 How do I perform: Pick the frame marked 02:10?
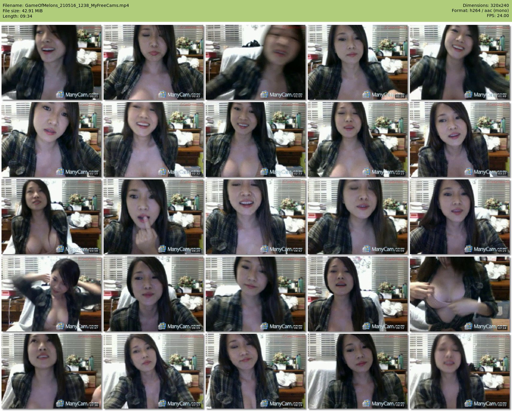(x=51, y=139)
